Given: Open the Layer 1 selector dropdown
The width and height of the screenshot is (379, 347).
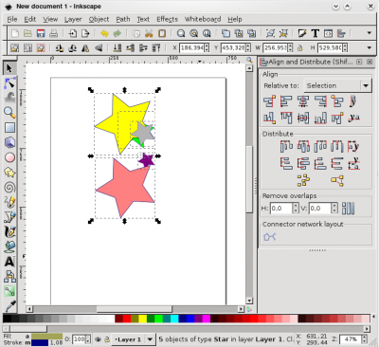Looking at the screenshot, I should coord(134,339).
